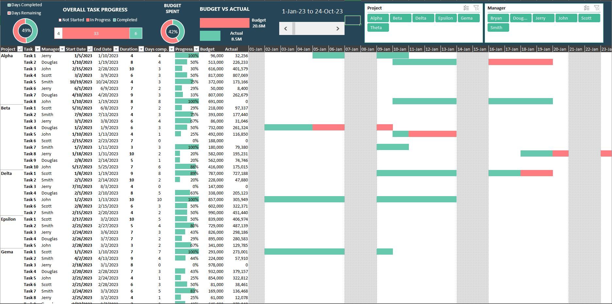Click the '1-Jan-23 to 24-Oct-23' date range text
This screenshot has width=612, height=304.
click(312, 11)
